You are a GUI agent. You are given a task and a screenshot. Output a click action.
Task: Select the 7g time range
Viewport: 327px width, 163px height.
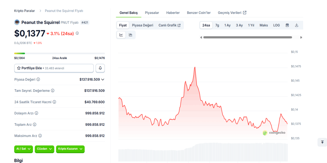[217, 25]
